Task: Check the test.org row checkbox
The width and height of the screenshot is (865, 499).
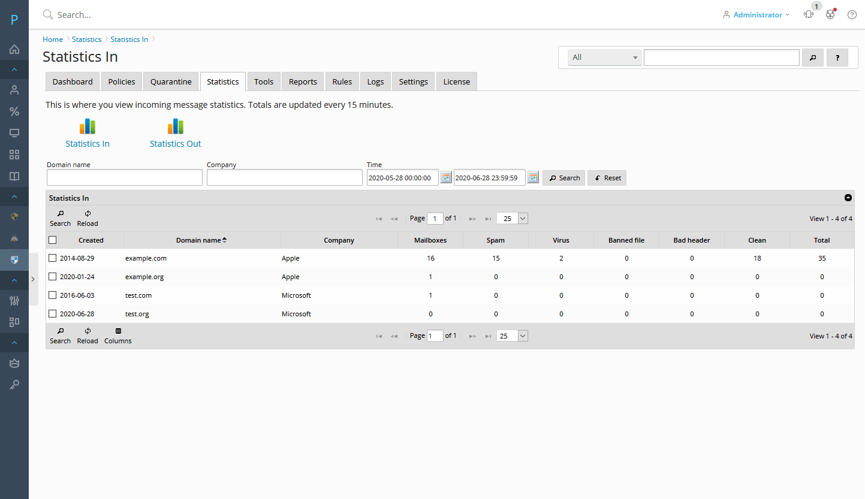Action: [x=53, y=314]
